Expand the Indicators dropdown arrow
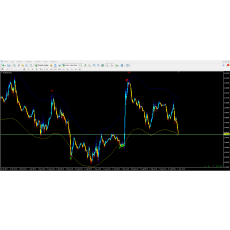Screen dimensions: 230x230 118,66
